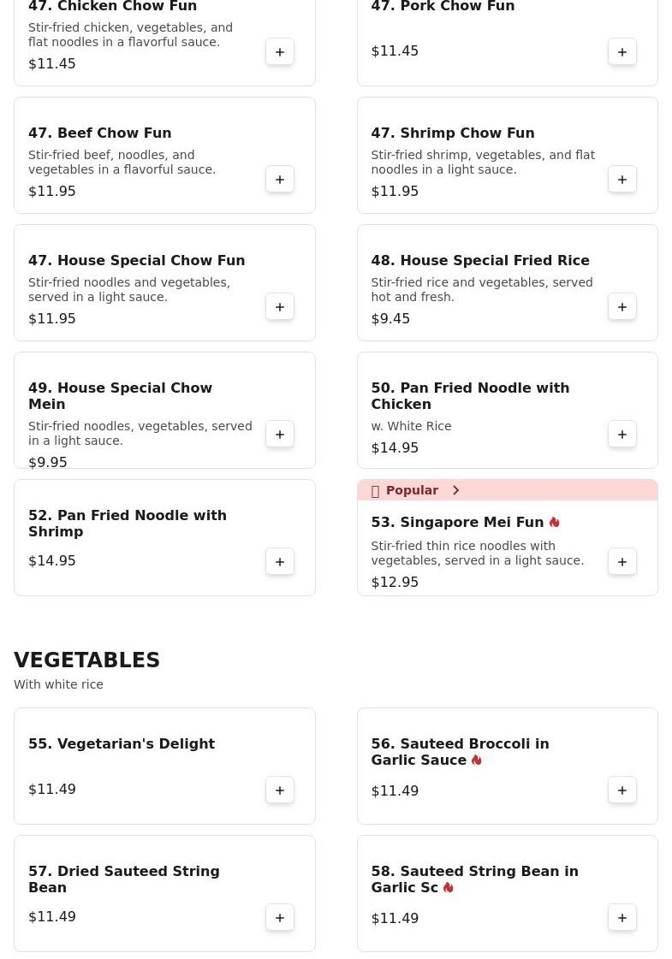Add Shrimp Chow Fun with plus icon
This screenshot has width=672, height=959.
pos(622,180)
